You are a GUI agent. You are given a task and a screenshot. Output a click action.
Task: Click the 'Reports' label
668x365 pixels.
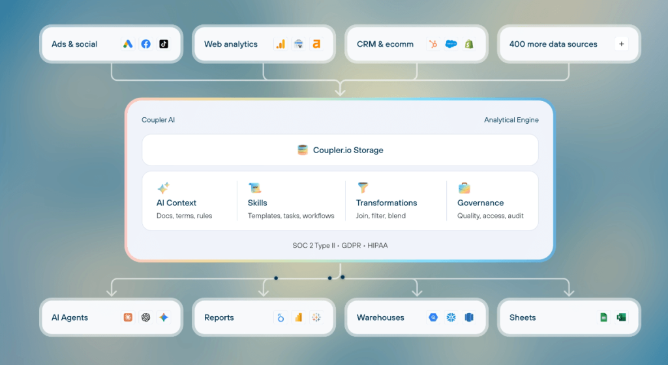point(219,318)
